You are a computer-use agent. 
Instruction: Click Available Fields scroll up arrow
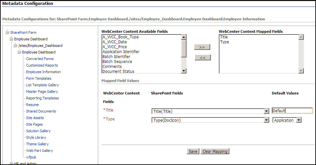coord(184,37)
